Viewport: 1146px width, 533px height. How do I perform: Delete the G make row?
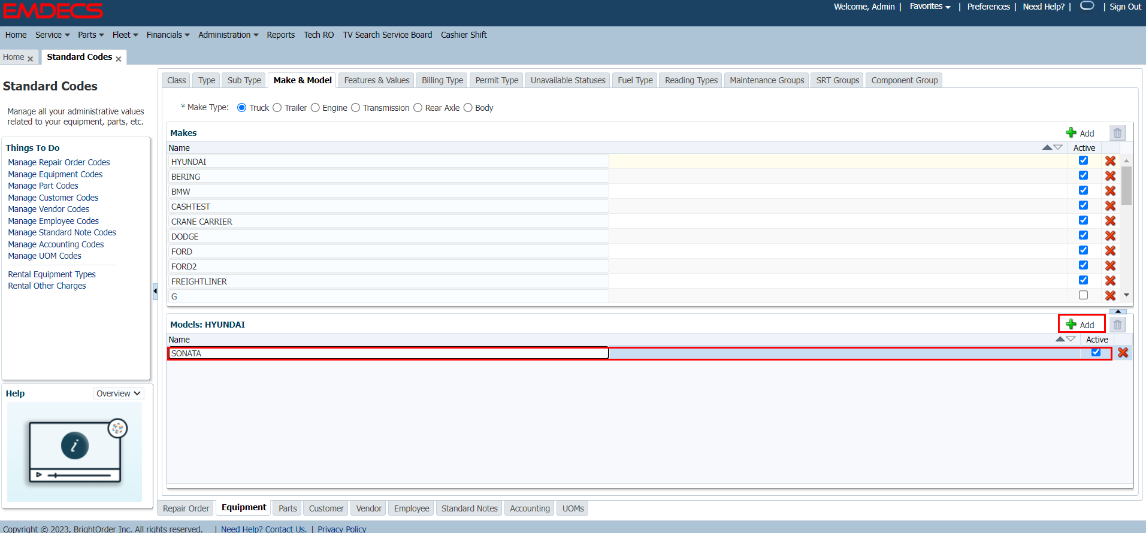(1110, 296)
